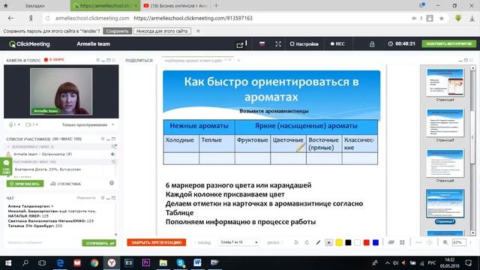Click round icon next to Статистика
The height and width of the screenshot is (270, 480).
(112, 183)
